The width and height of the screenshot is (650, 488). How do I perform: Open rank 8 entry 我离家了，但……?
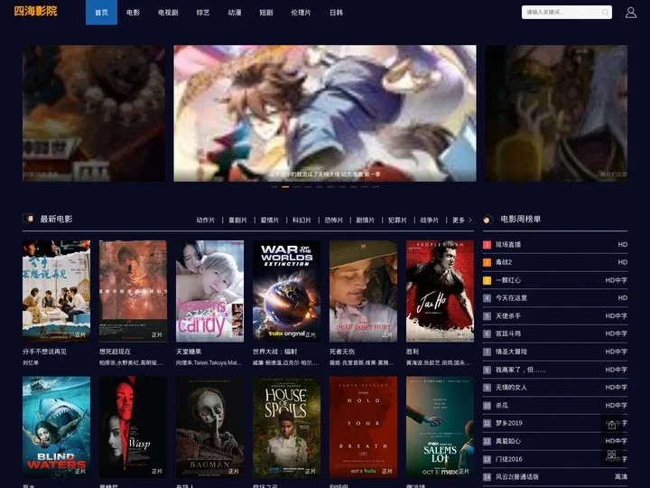click(x=555, y=370)
